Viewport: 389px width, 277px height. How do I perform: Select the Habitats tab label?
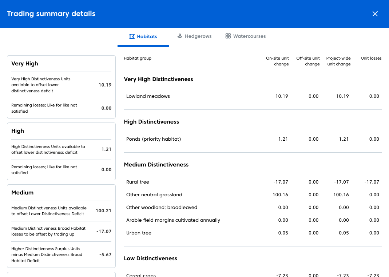click(x=147, y=37)
